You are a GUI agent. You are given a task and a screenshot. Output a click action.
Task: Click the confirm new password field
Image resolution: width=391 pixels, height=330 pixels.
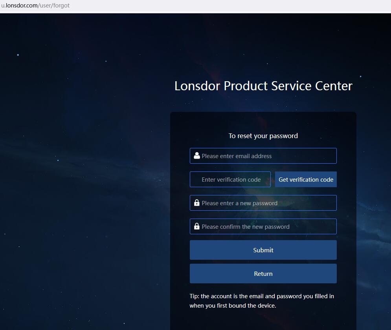[x=263, y=226]
